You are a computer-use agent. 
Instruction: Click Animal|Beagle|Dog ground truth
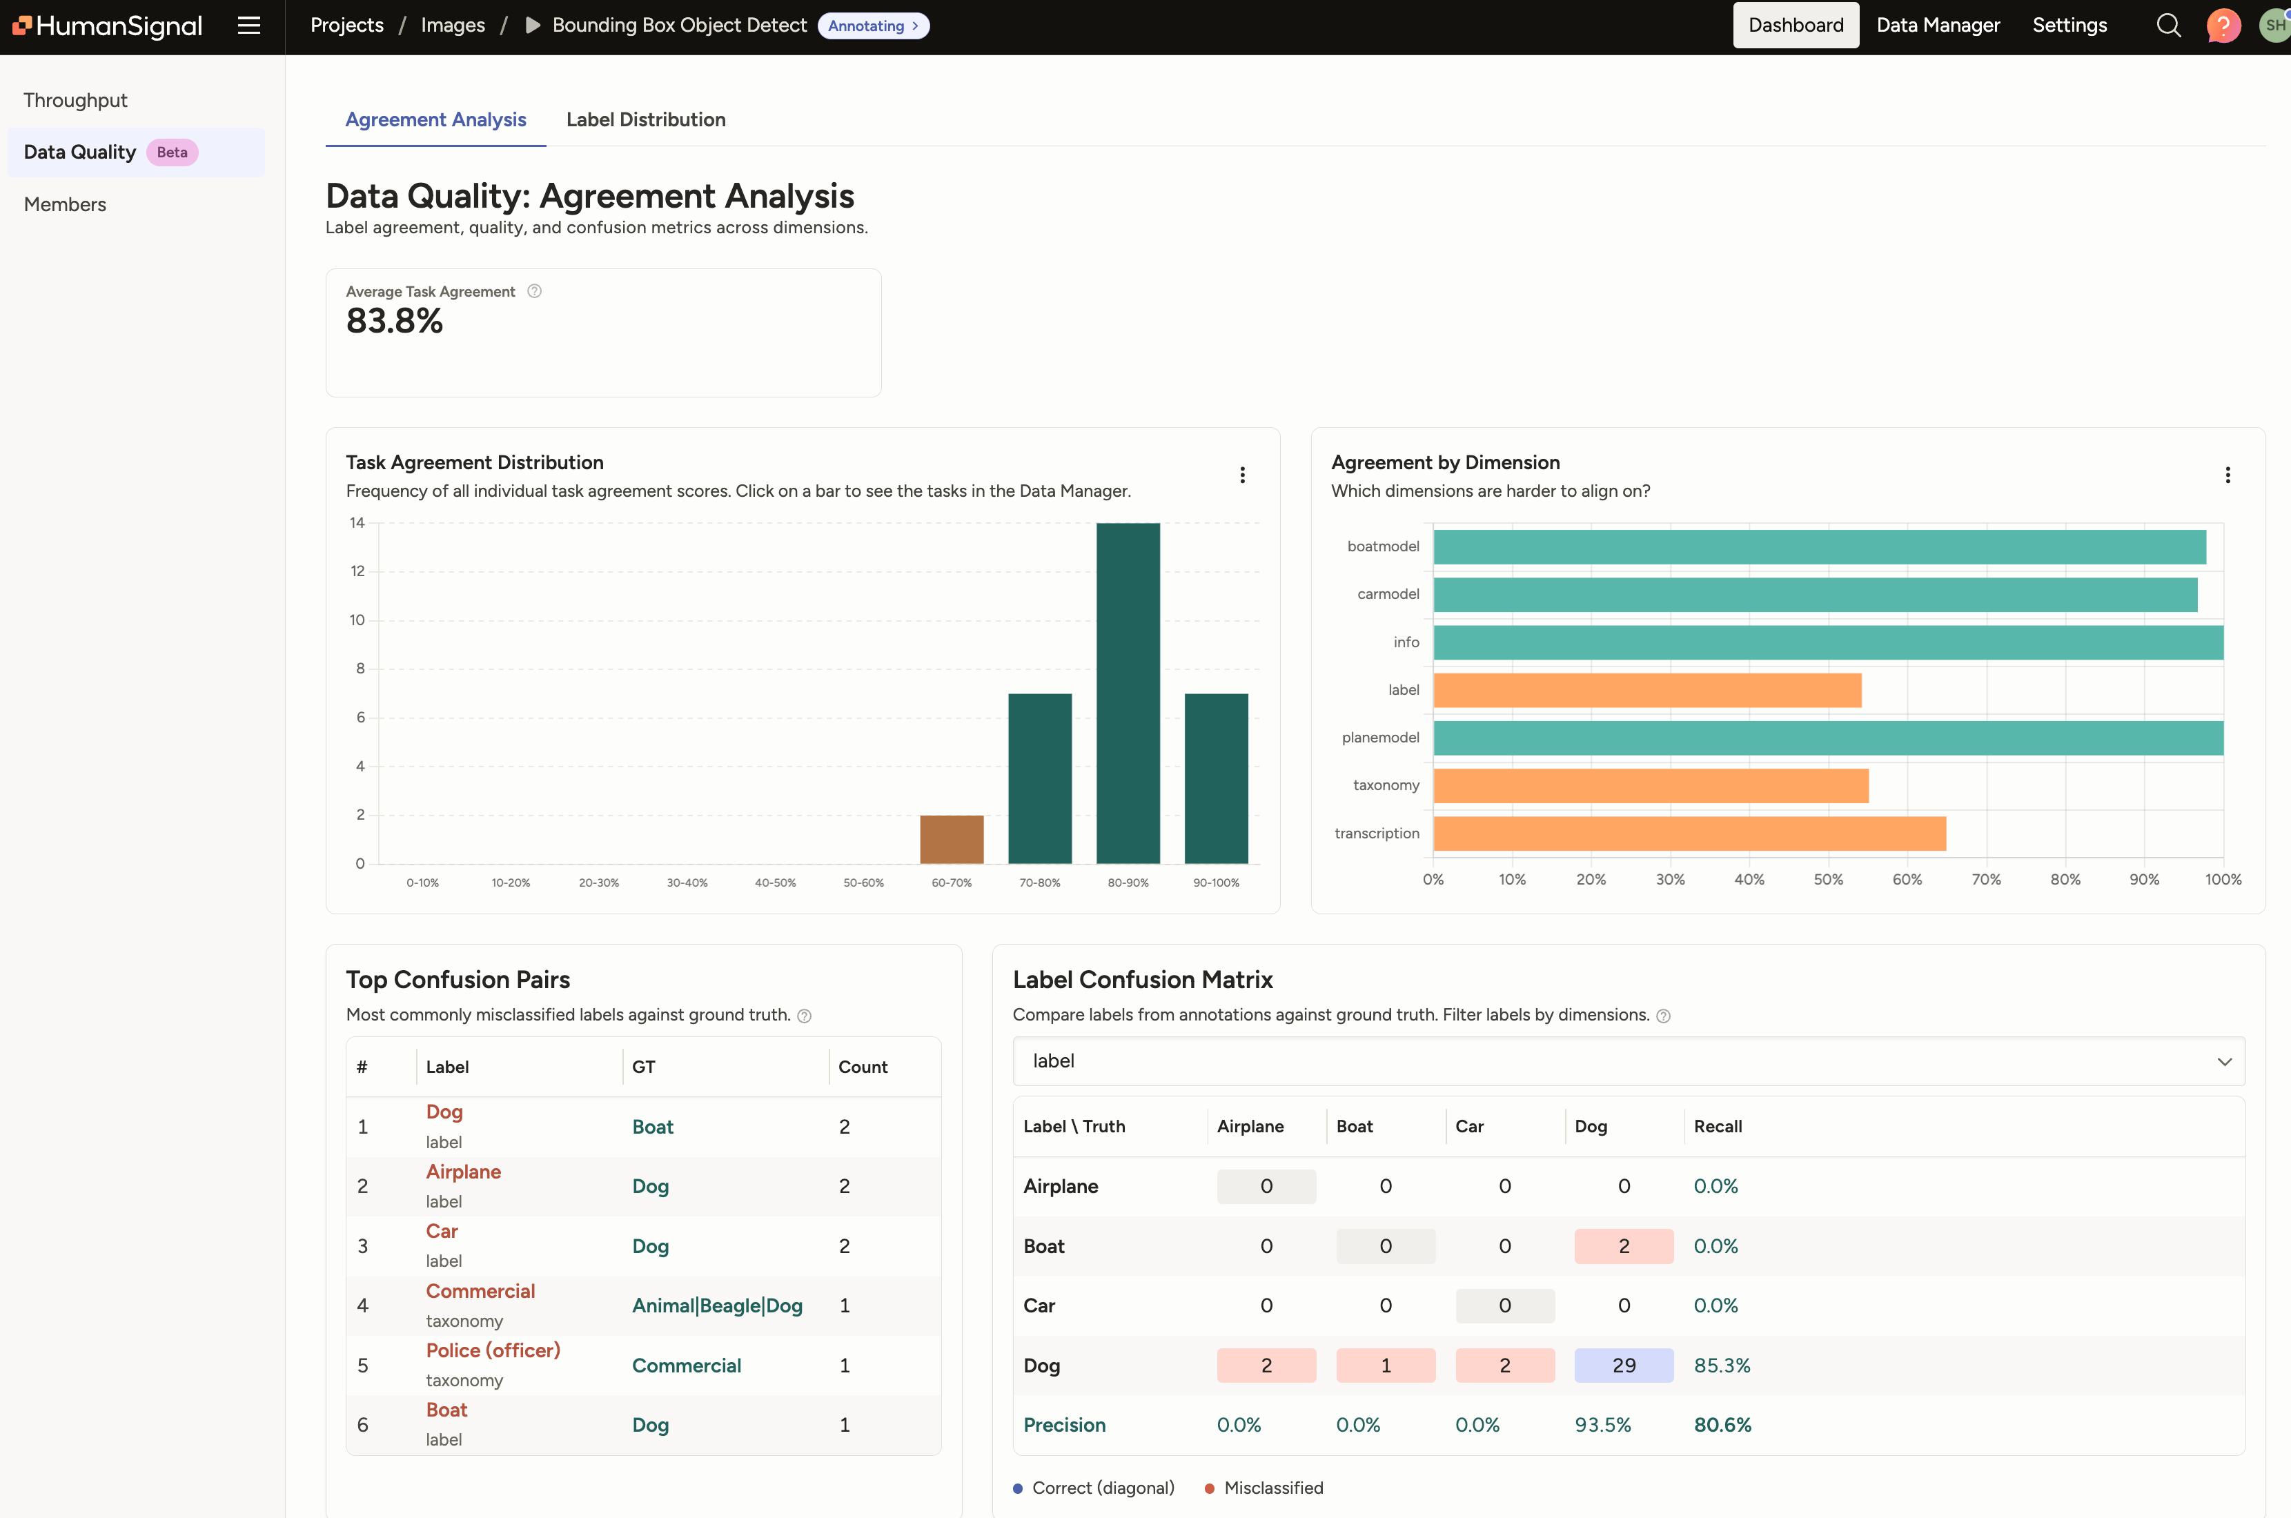point(717,1306)
